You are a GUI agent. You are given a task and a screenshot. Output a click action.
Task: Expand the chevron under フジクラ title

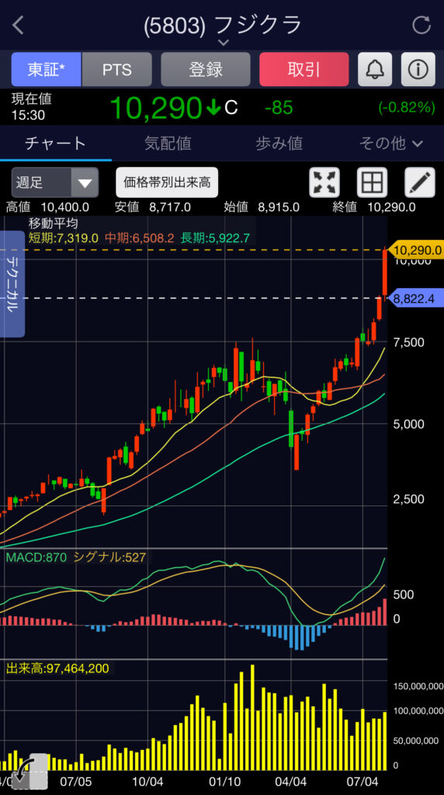pyautogui.click(x=223, y=43)
